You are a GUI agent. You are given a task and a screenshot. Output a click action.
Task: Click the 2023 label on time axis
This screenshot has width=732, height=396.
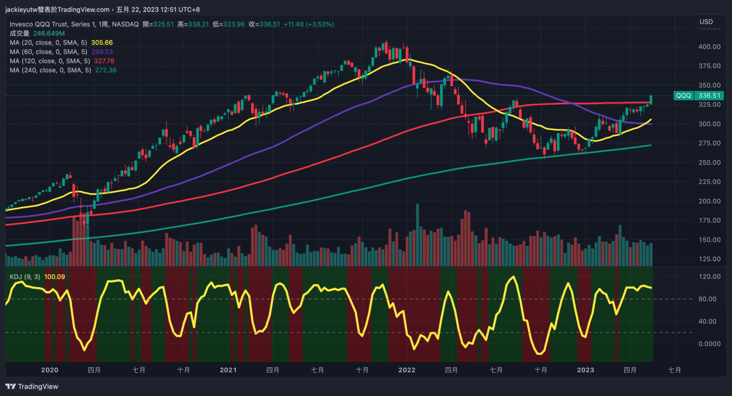[585, 370]
